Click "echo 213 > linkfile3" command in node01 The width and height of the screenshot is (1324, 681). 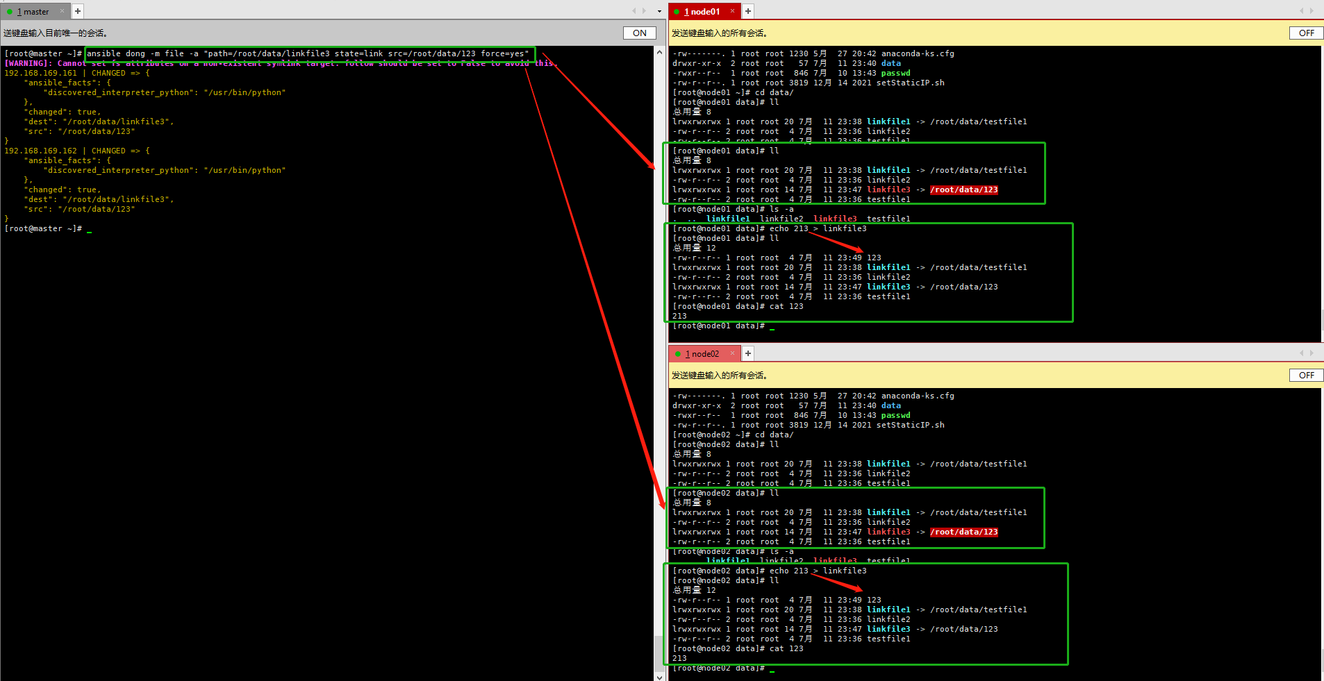[x=818, y=228]
